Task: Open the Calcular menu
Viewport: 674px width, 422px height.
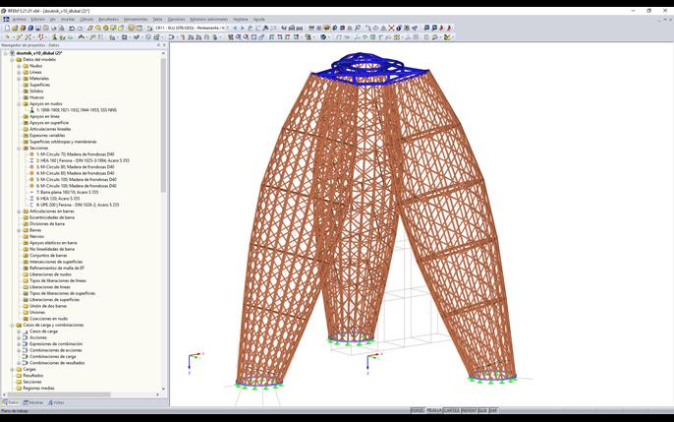Action: coord(86,20)
